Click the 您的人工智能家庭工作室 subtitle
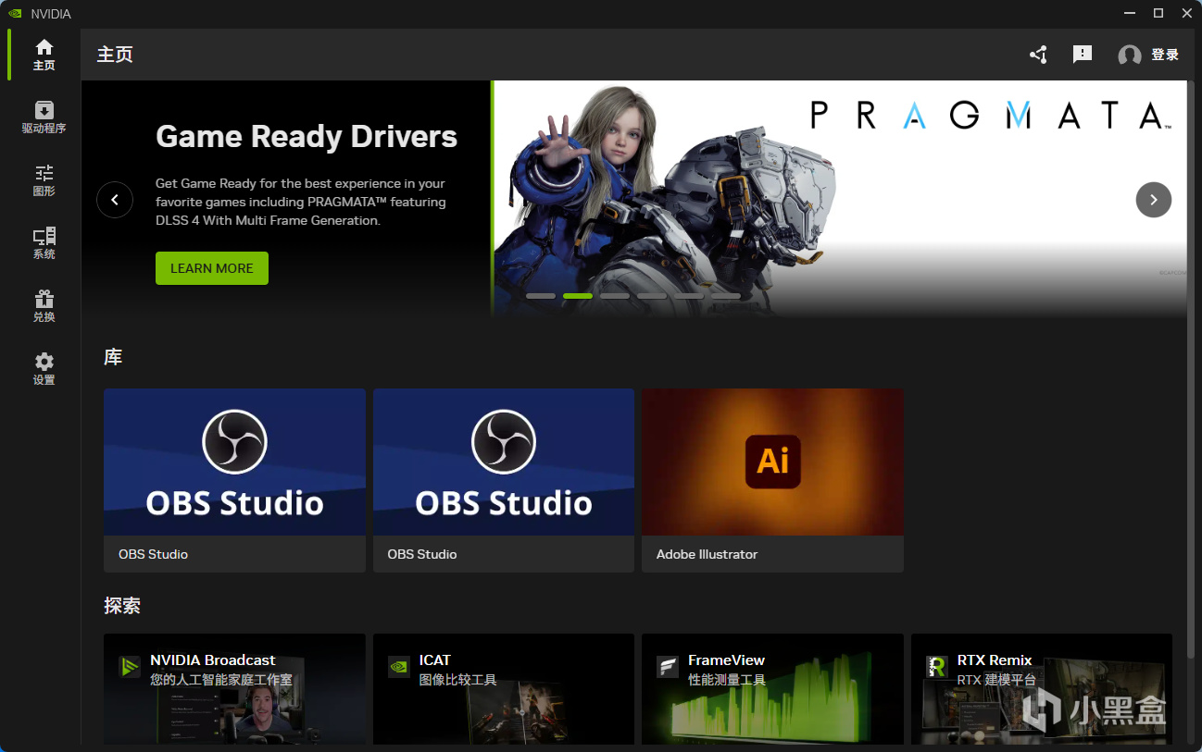Image resolution: width=1202 pixels, height=752 pixels. coord(221,680)
